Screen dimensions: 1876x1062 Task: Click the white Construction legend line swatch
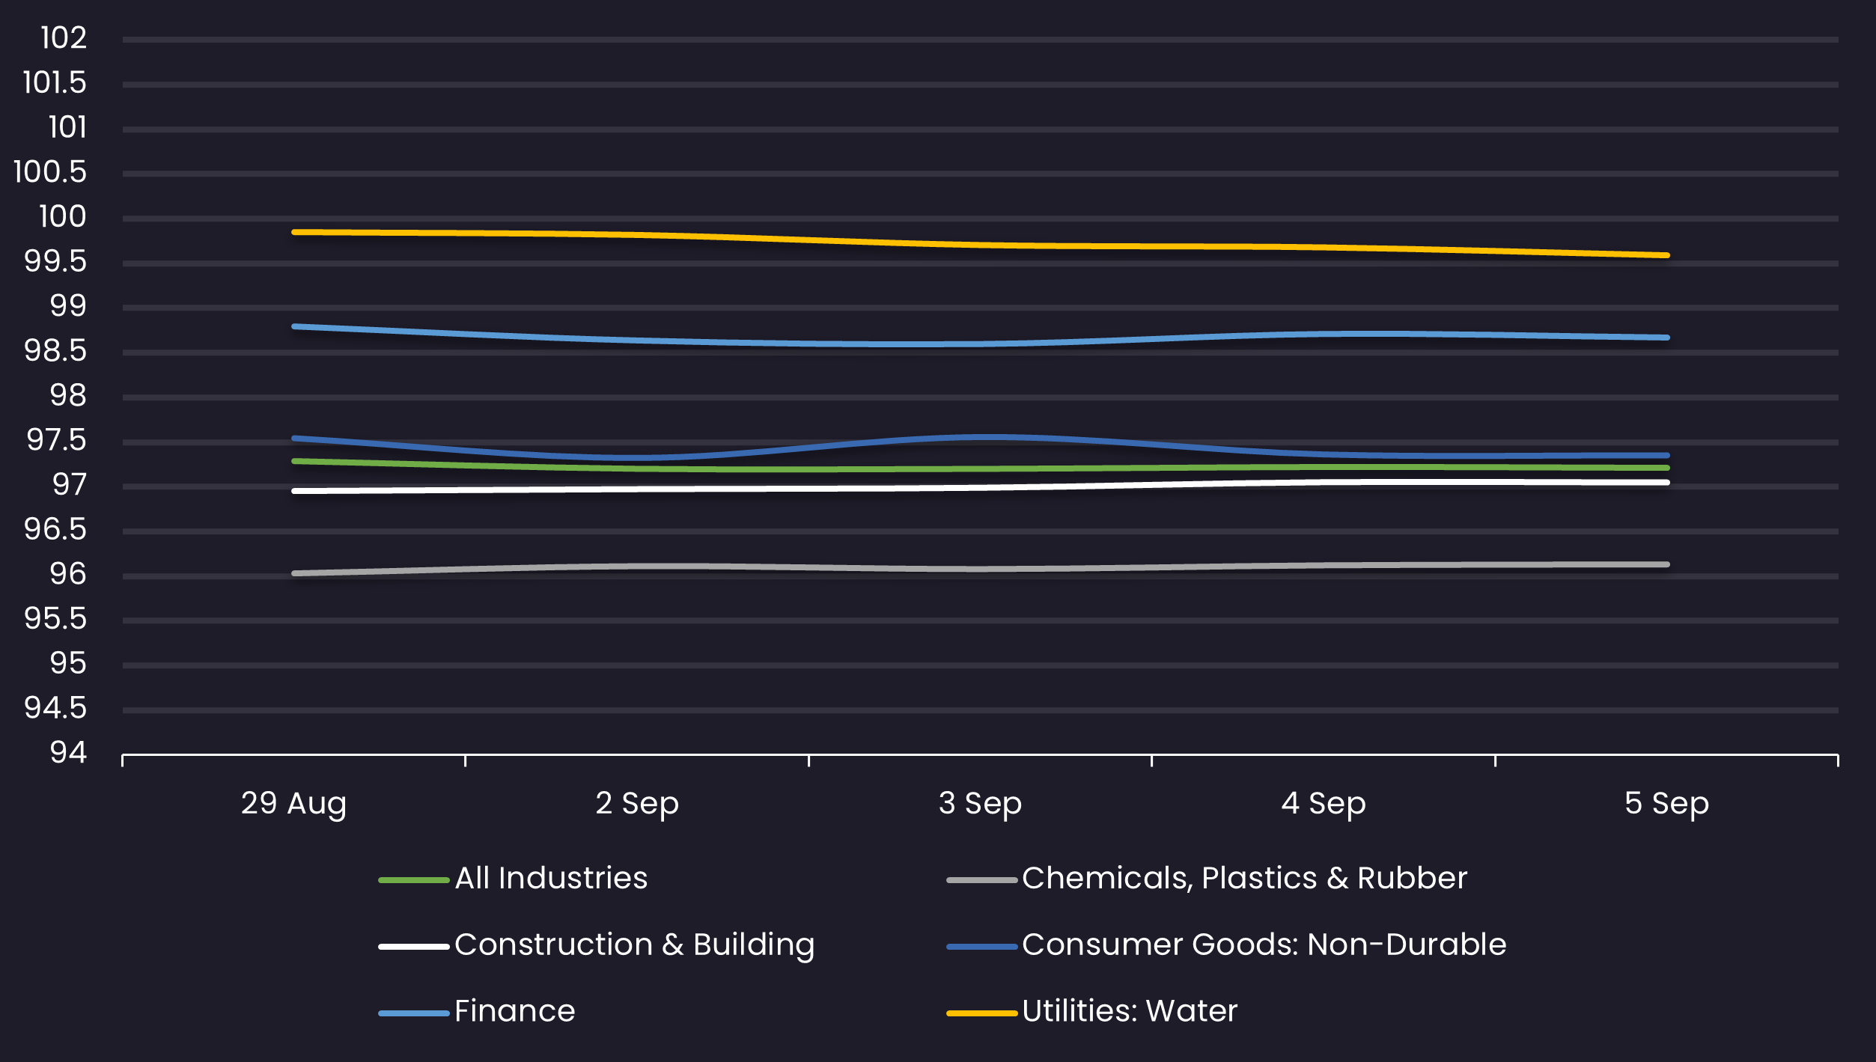coord(414,947)
